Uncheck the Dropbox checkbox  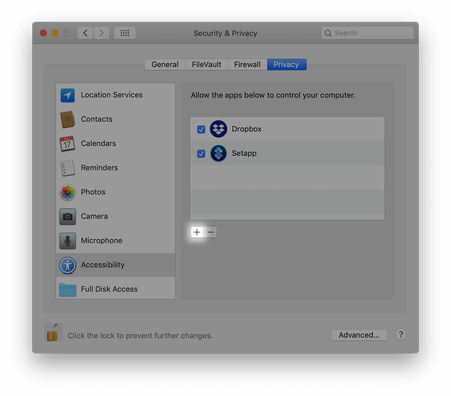[201, 129]
